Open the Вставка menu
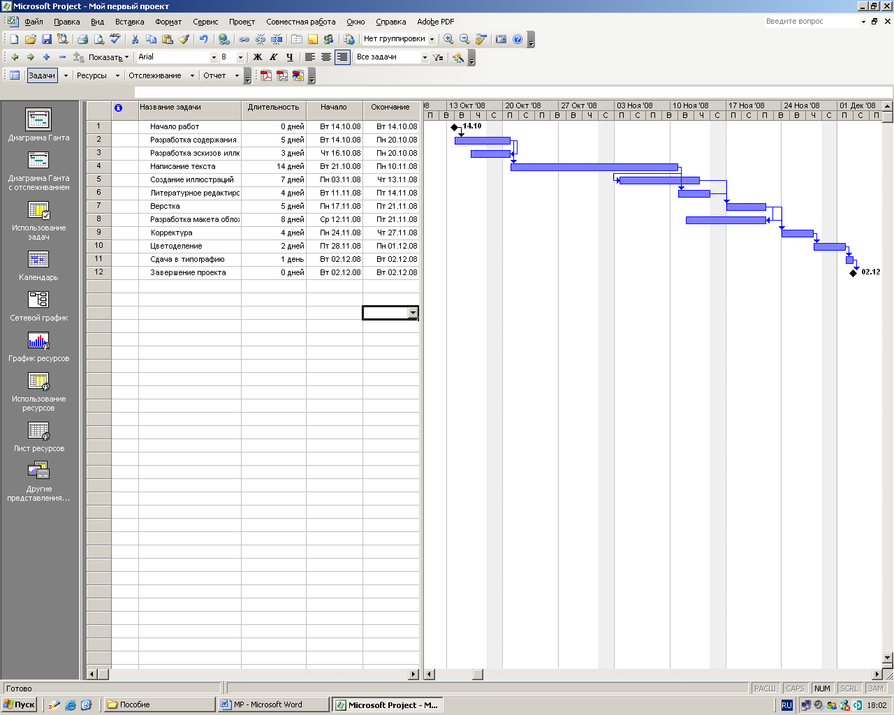Screen dimensions: 894x715 (x=129, y=22)
